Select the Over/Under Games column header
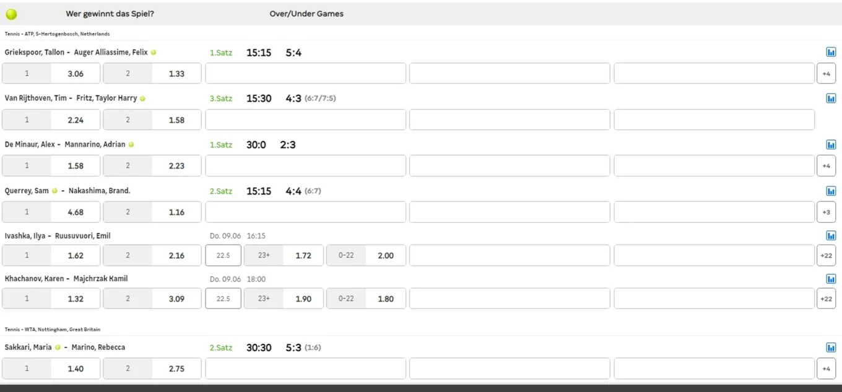The width and height of the screenshot is (842, 392). tap(306, 14)
